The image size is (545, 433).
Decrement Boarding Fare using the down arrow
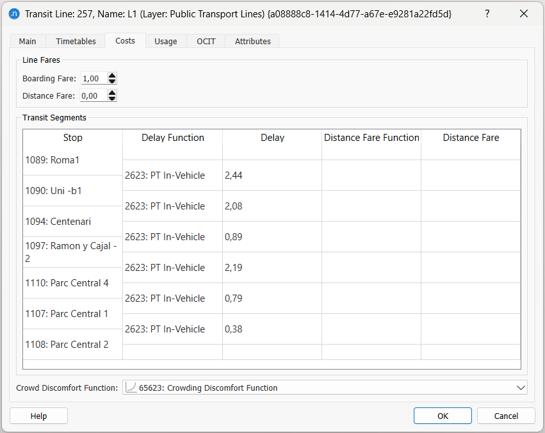(x=111, y=81)
